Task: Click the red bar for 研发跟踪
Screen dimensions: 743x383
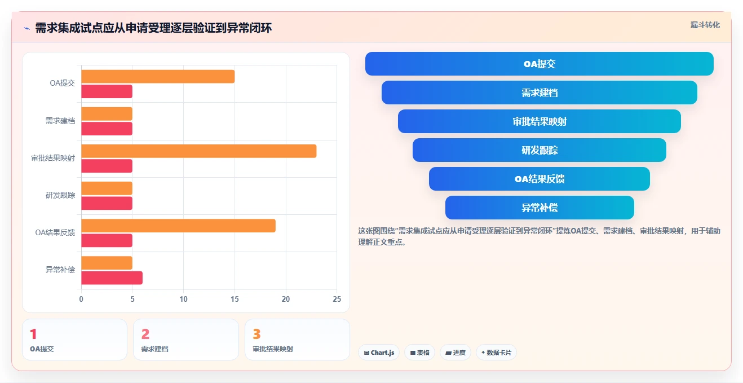Action: pos(107,203)
